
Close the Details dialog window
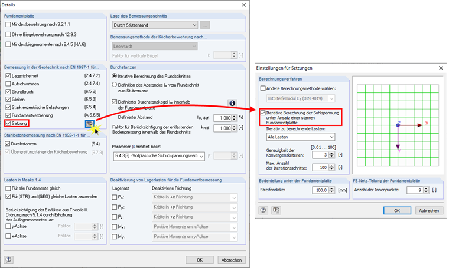coord(243,5)
